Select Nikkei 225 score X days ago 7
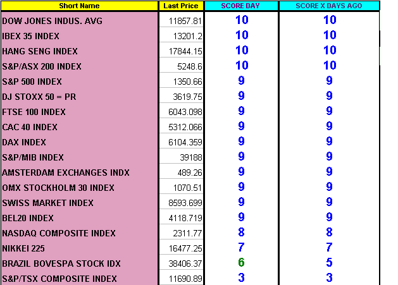Screen dimensions: 398x285 coord(329,247)
